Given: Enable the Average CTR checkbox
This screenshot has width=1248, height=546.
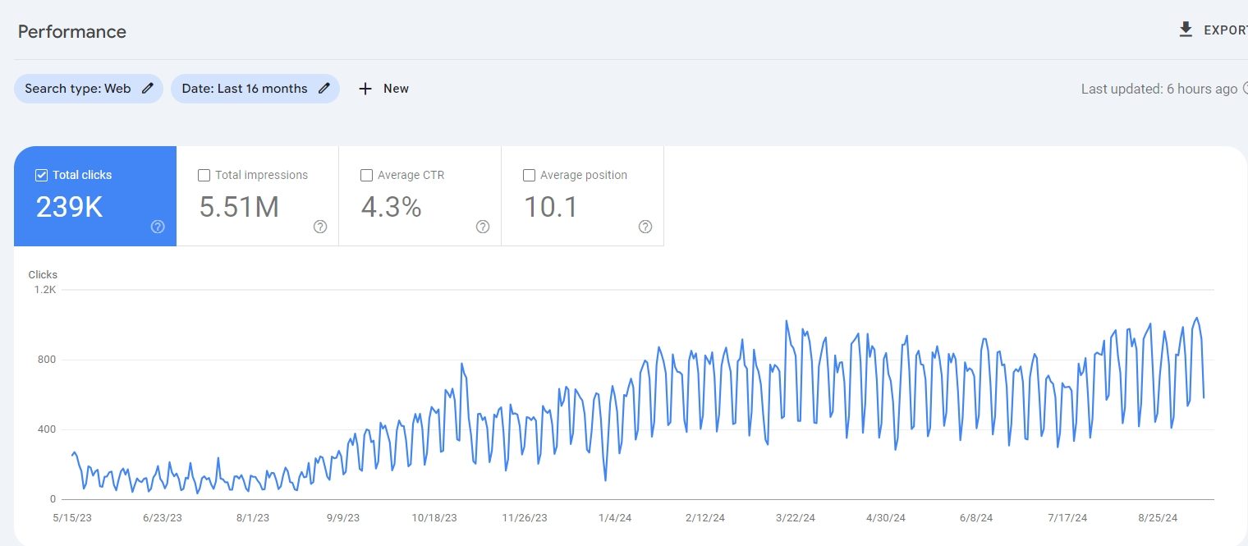Looking at the screenshot, I should point(367,175).
